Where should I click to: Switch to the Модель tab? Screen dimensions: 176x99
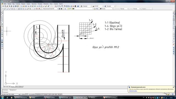coord(13,87)
